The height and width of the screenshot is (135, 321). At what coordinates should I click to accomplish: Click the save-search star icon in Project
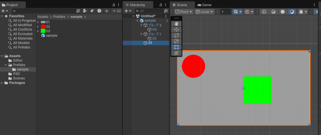(107, 11)
